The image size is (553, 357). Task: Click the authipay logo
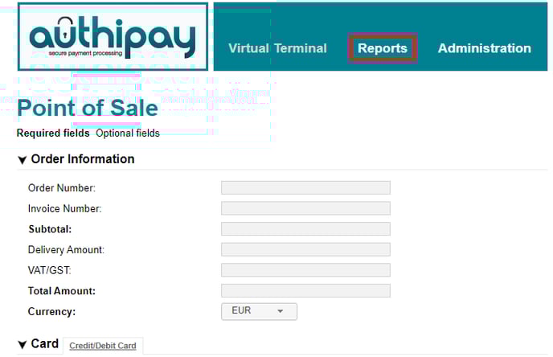tap(113, 37)
